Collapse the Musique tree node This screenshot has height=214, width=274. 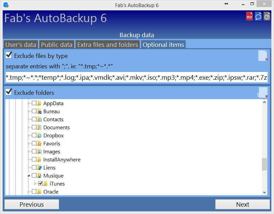click(29, 176)
